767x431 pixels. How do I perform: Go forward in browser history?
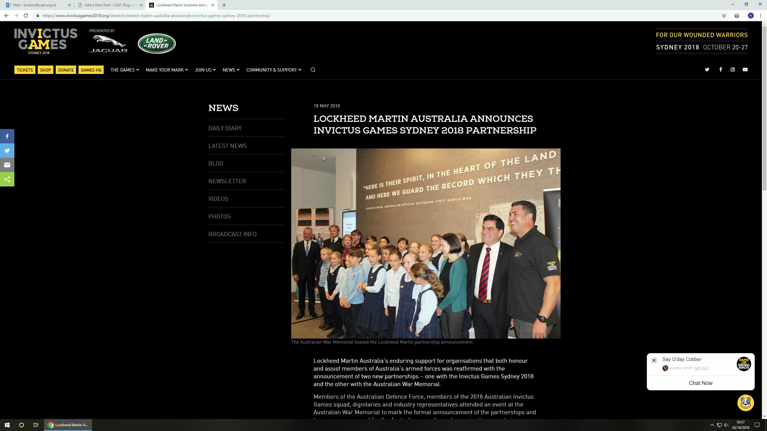tap(16, 16)
